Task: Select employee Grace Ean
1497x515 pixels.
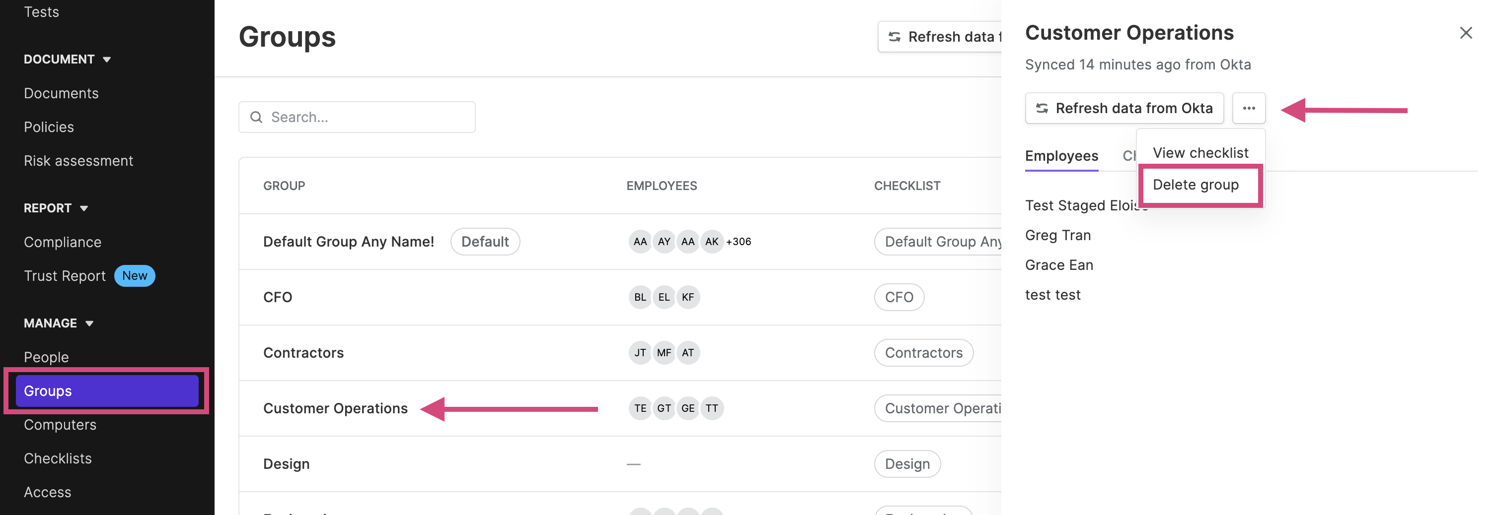Action: pyautogui.click(x=1059, y=265)
